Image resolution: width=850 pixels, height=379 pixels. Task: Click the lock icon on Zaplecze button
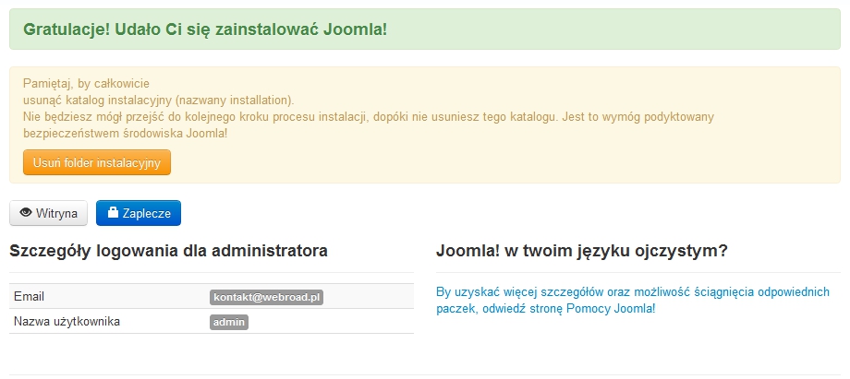[113, 213]
